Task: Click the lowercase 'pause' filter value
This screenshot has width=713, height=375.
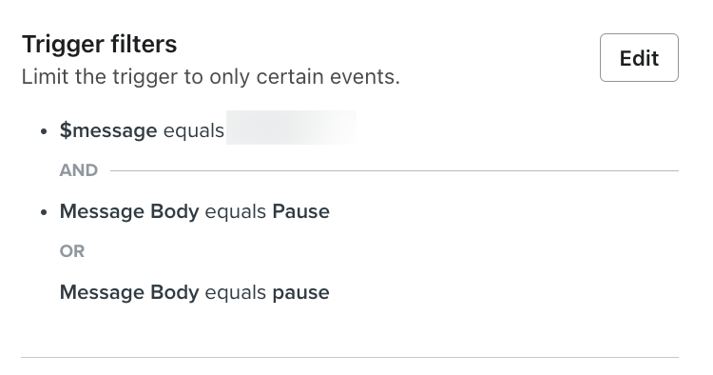Action: coord(301,292)
